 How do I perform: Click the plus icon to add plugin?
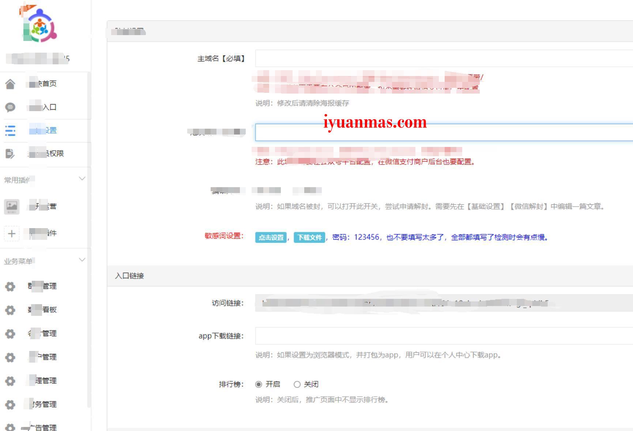click(12, 233)
